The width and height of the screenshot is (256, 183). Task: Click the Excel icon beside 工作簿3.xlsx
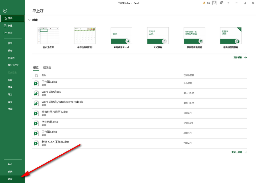pos(36,83)
